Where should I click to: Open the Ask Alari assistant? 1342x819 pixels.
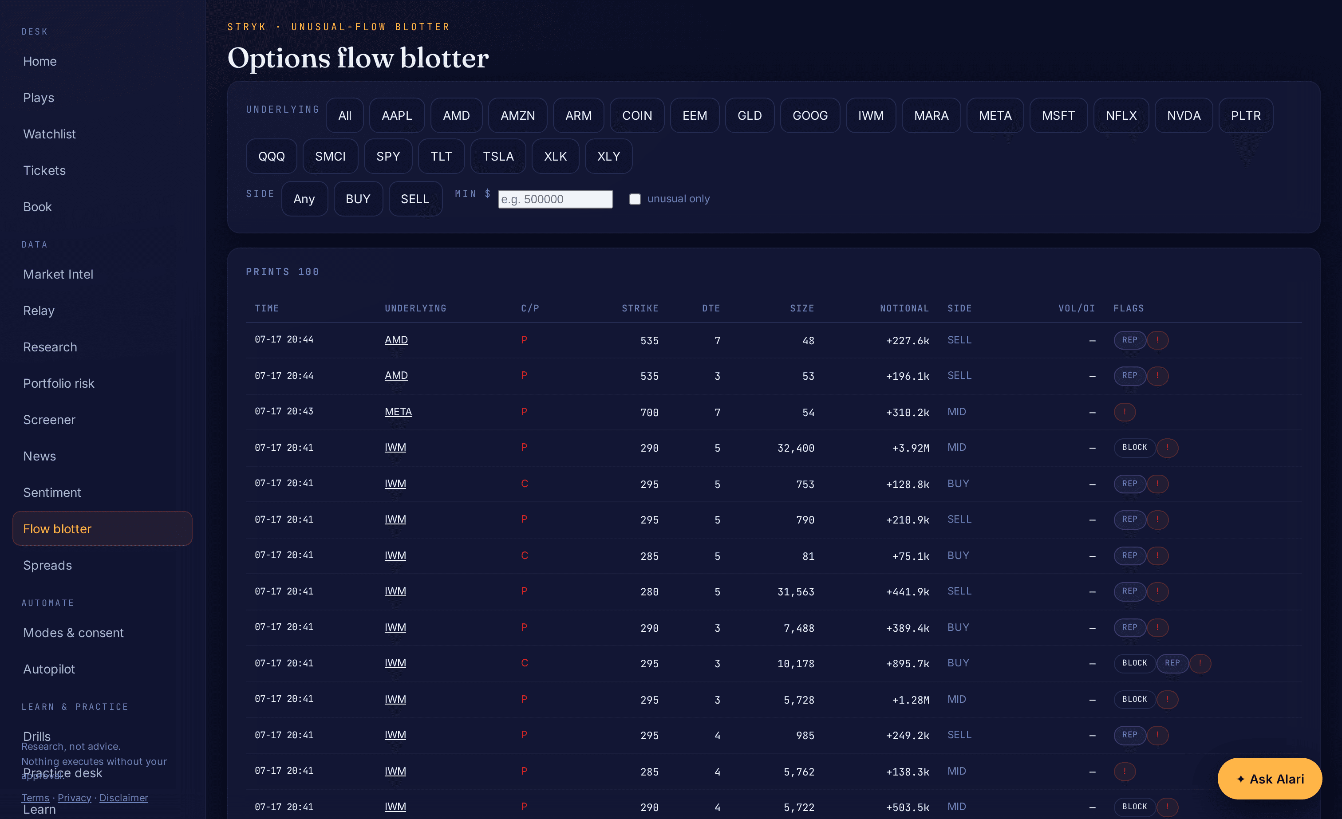[1270, 779]
